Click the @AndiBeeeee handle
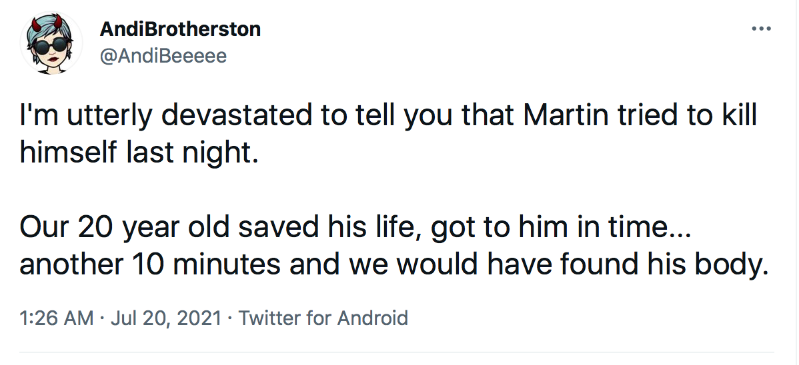Image resolution: width=799 pixels, height=365 pixels. (x=163, y=56)
